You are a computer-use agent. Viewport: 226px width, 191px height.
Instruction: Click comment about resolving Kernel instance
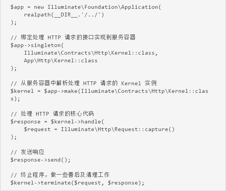tap(84, 83)
